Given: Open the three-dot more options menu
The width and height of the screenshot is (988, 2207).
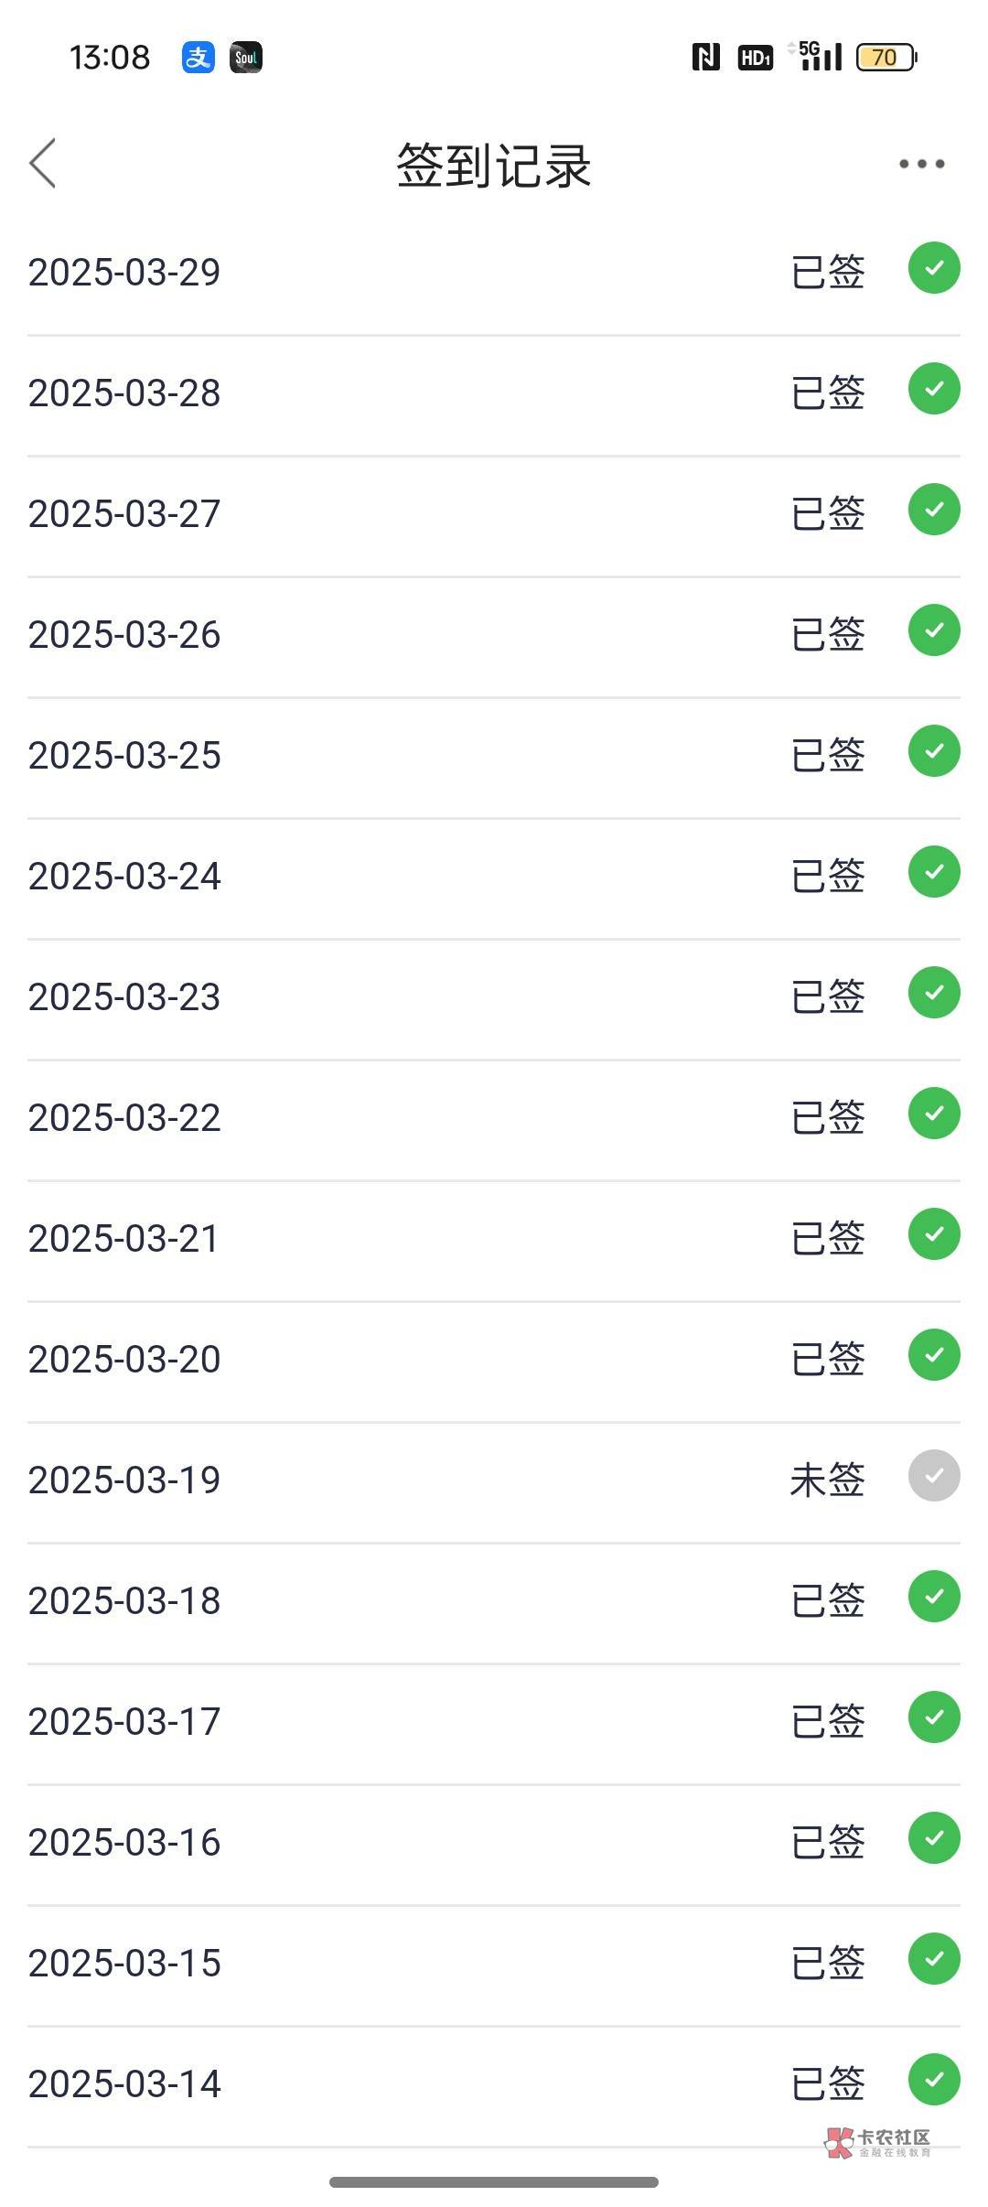Looking at the screenshot, I should 921,164.
